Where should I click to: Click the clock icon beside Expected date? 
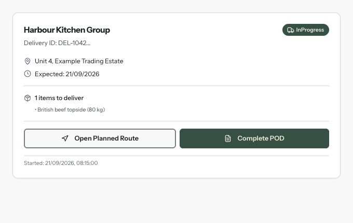tap(28, 74)
